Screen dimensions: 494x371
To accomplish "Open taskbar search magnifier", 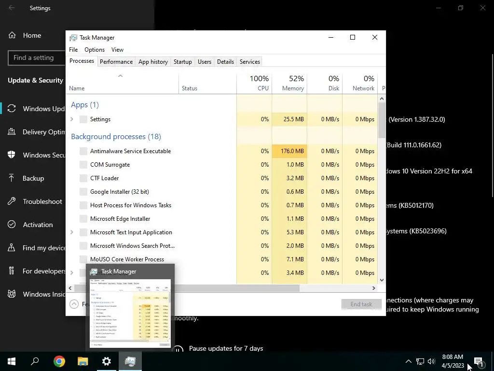I will pyautogui.click(x=35, y=361).
